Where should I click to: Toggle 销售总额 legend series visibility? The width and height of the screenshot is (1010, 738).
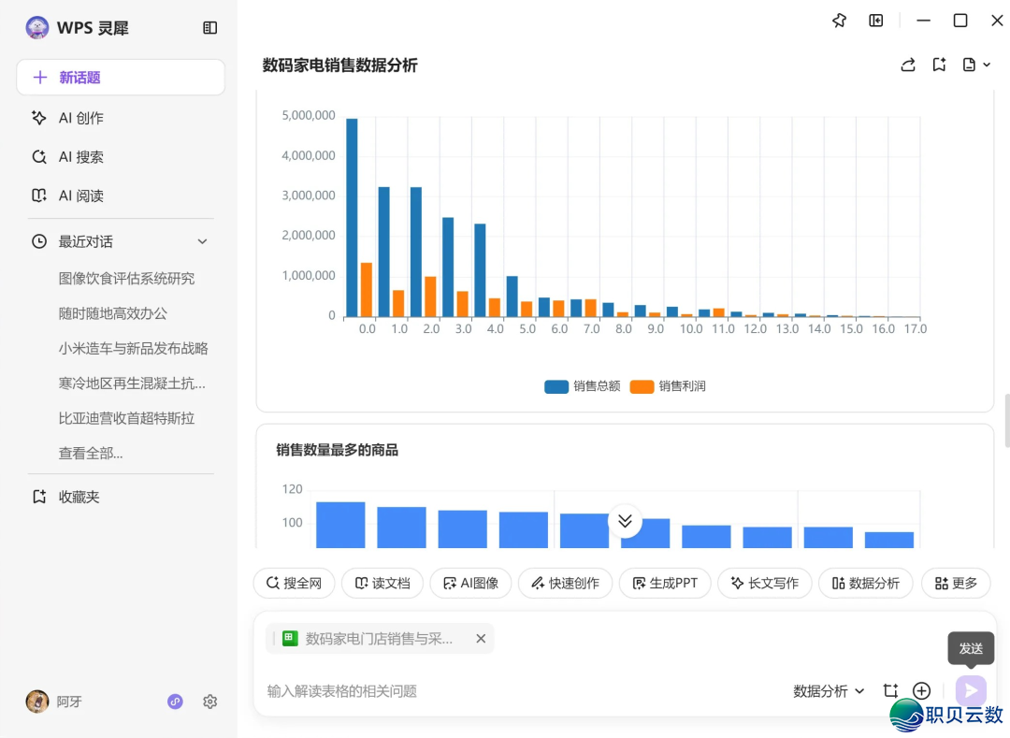(582, 386)
